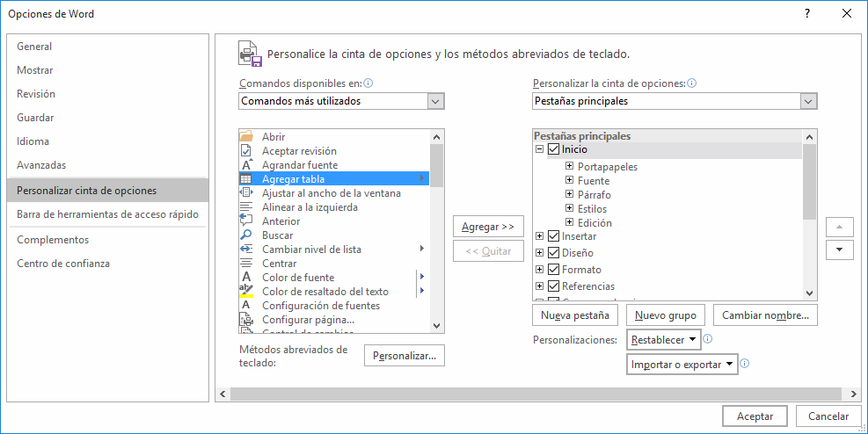Expand the Párrafo group
This screenshot has height=434, width=868.
click(569, 194)
